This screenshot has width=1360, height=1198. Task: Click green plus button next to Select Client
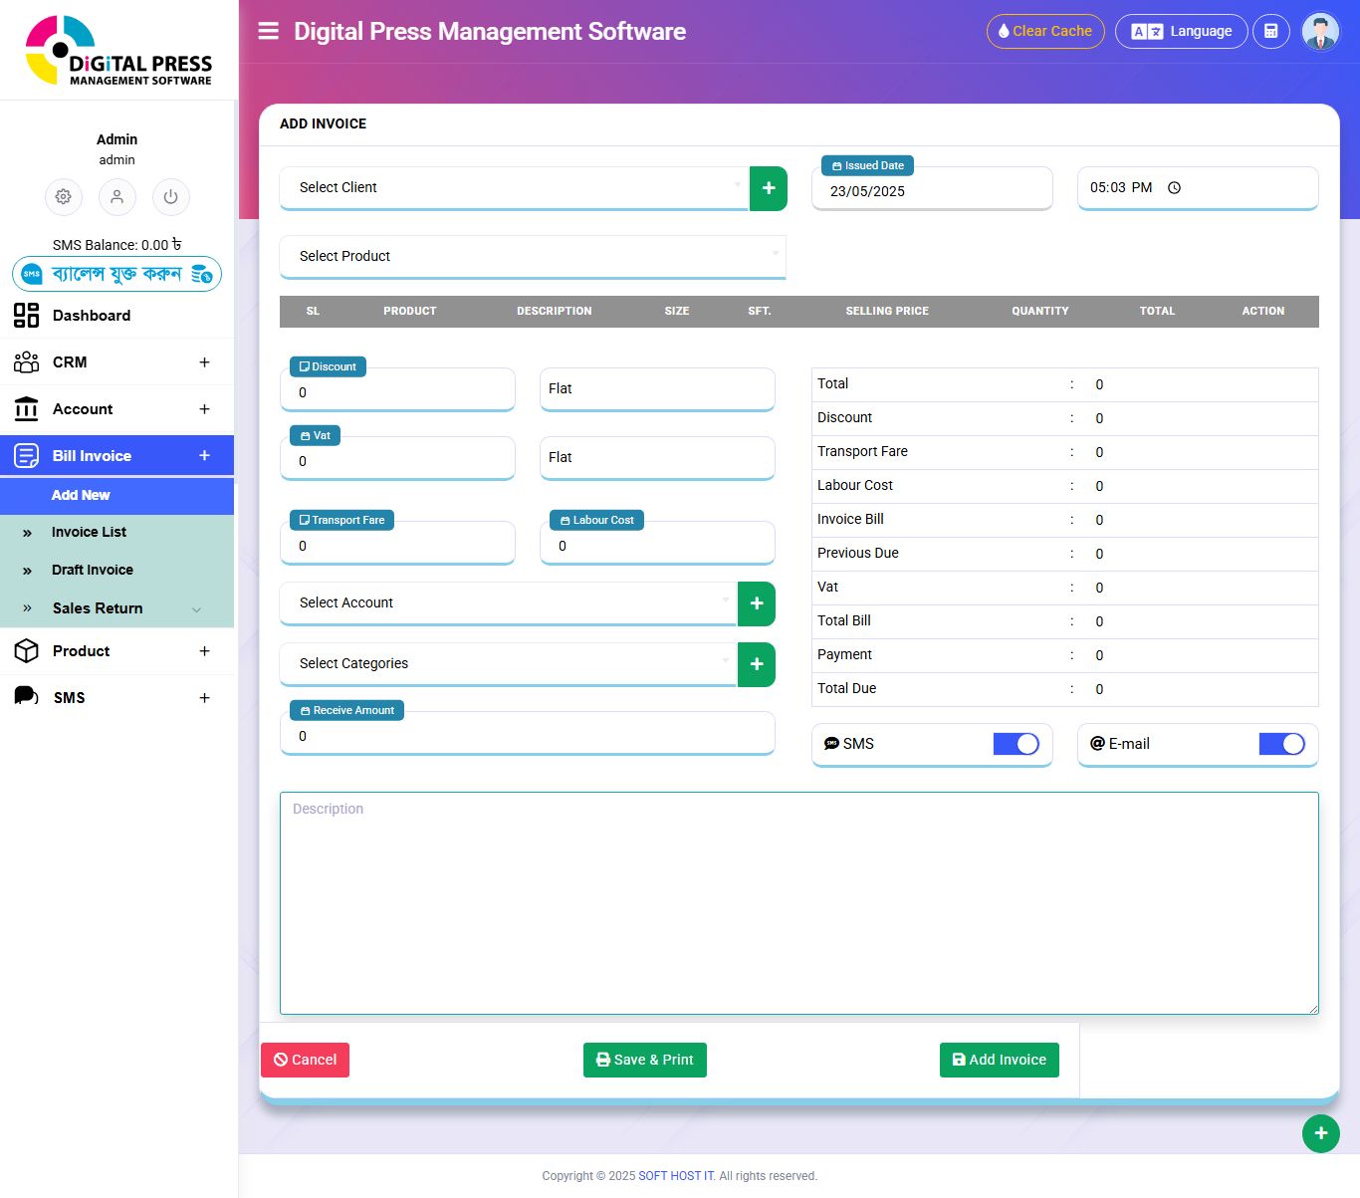(x=768, y=188)
